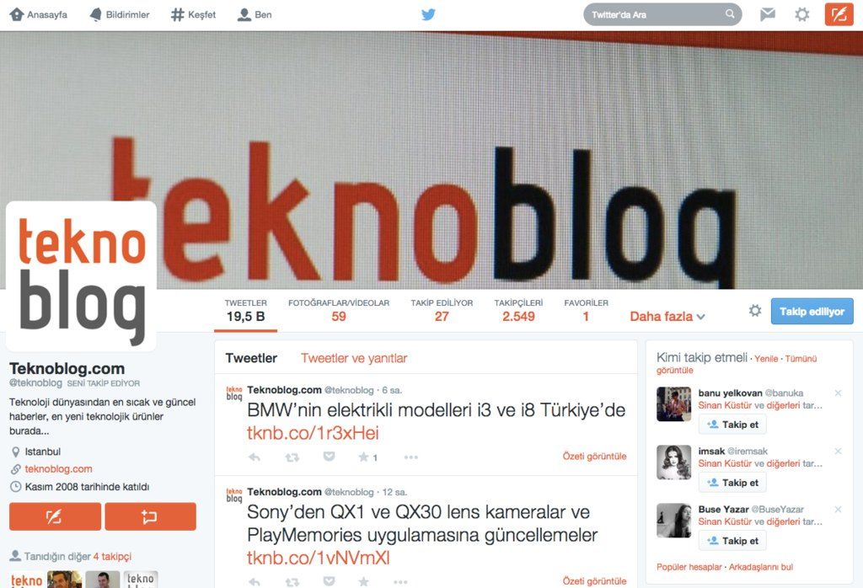Expand the Daha fazla dropdown
Screen dimensions: 863x588
tap(667, 316)
